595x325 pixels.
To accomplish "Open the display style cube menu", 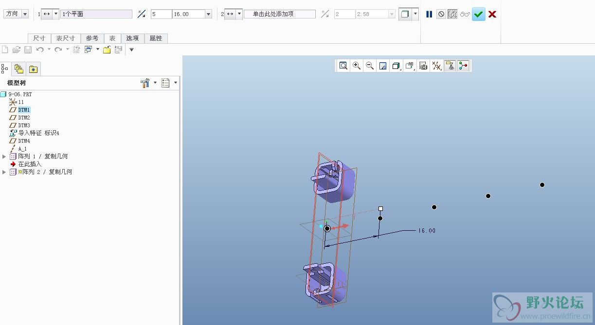I will tap(396, 66).
